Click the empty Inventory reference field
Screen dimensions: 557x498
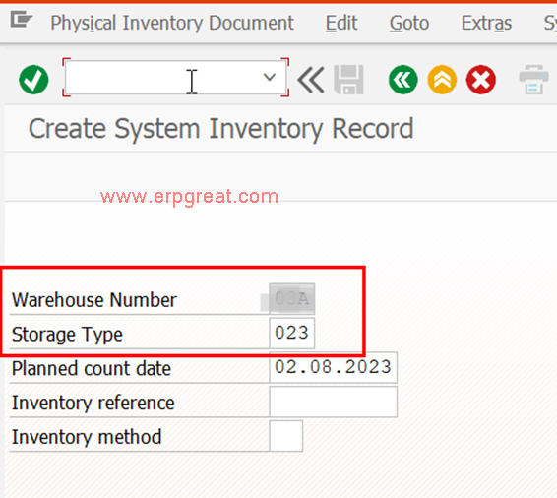point(334,402)
